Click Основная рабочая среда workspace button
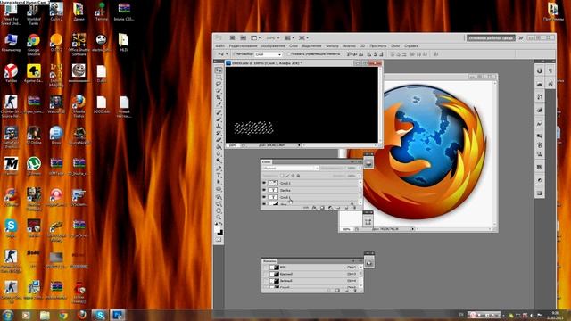This screenshot has width=571, height=321. pos(491,37)
